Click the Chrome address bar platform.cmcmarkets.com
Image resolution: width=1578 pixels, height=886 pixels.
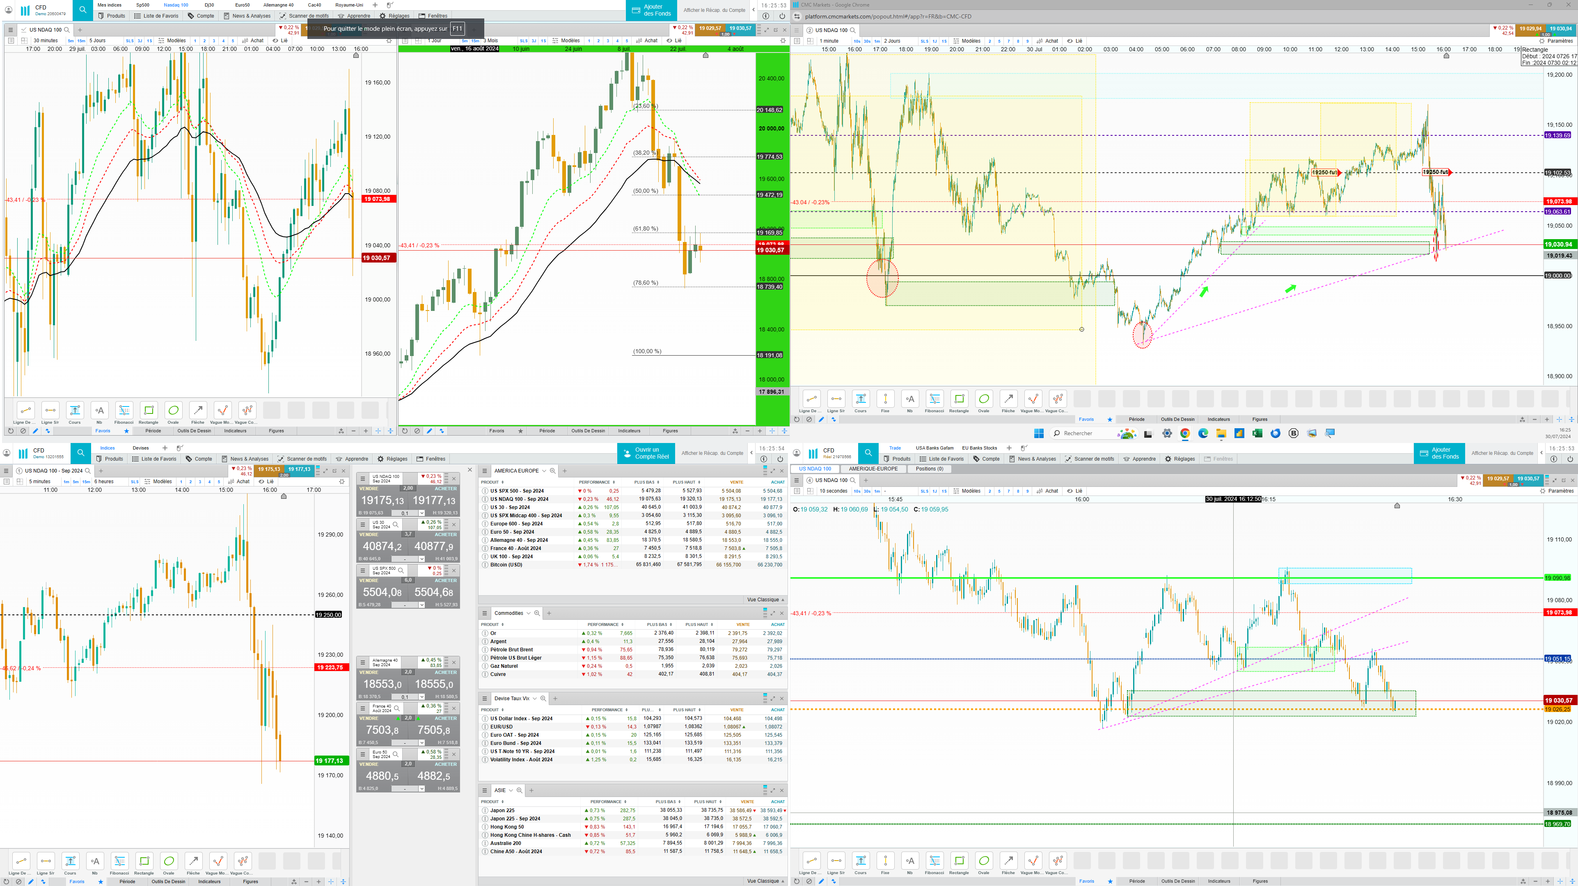[888, 16]
